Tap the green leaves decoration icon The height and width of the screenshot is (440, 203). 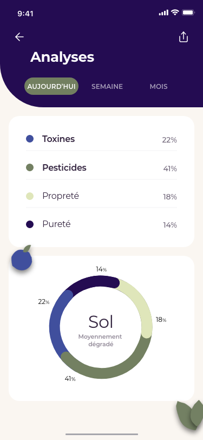pyautogui.click(x=190, y=415)
